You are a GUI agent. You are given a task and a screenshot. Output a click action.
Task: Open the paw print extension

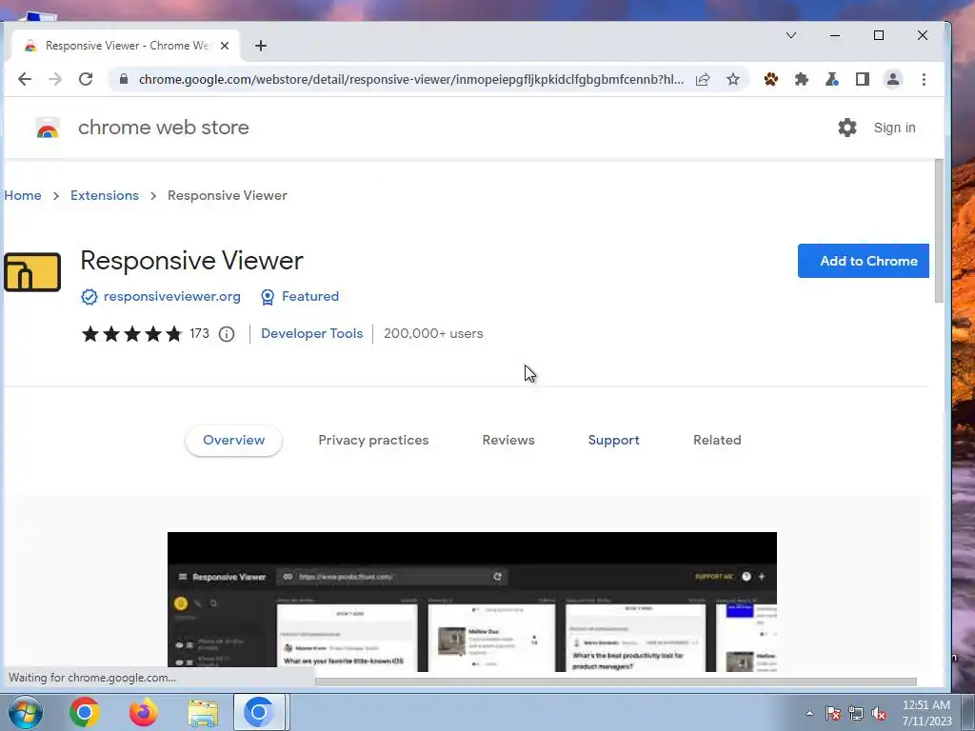point(771,79)
